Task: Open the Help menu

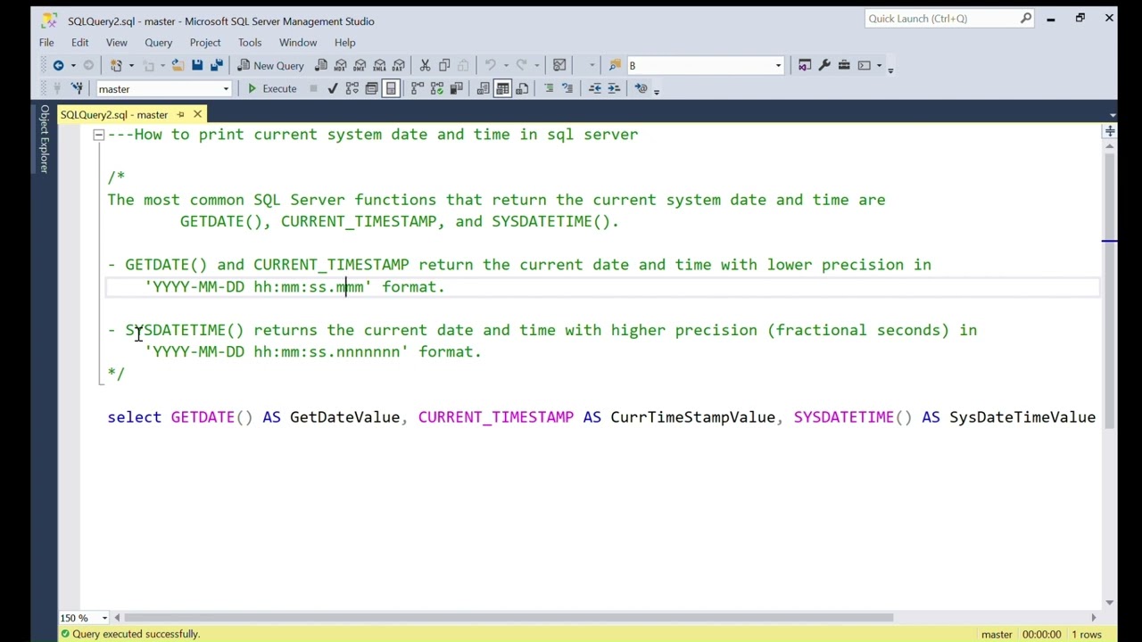Action: click(x=344, y=42)
